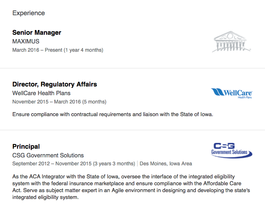Click the divider line below the MAXIMUS entry
Image resolution: width=265 pixels, height=212 pixels.
point(132,68)
